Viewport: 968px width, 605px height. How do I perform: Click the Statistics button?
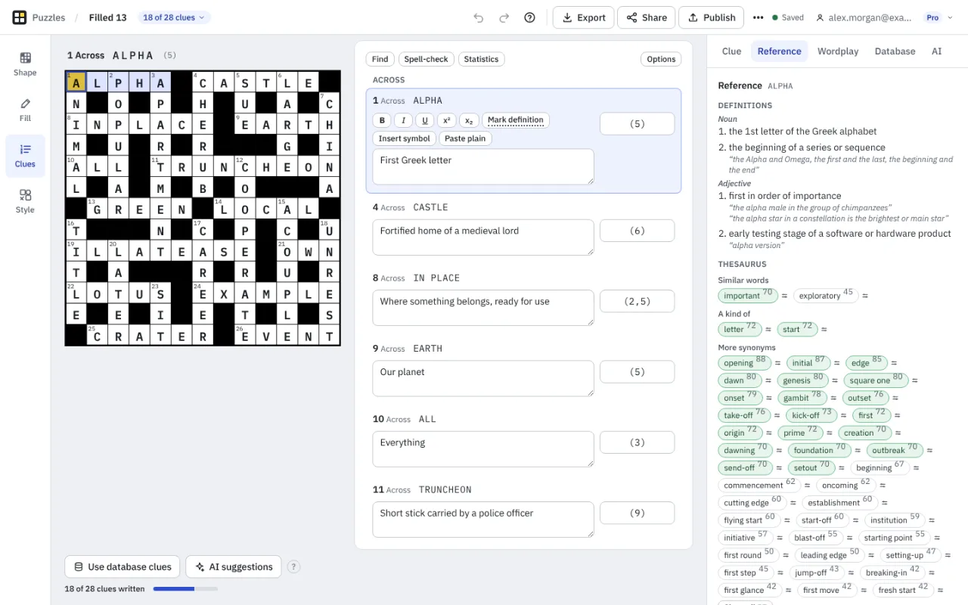click(x=481, y=59)
